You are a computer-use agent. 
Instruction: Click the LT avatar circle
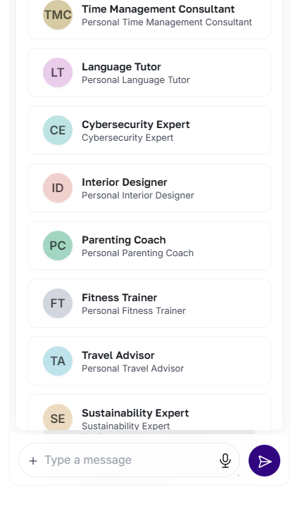[x=58, y=72]
